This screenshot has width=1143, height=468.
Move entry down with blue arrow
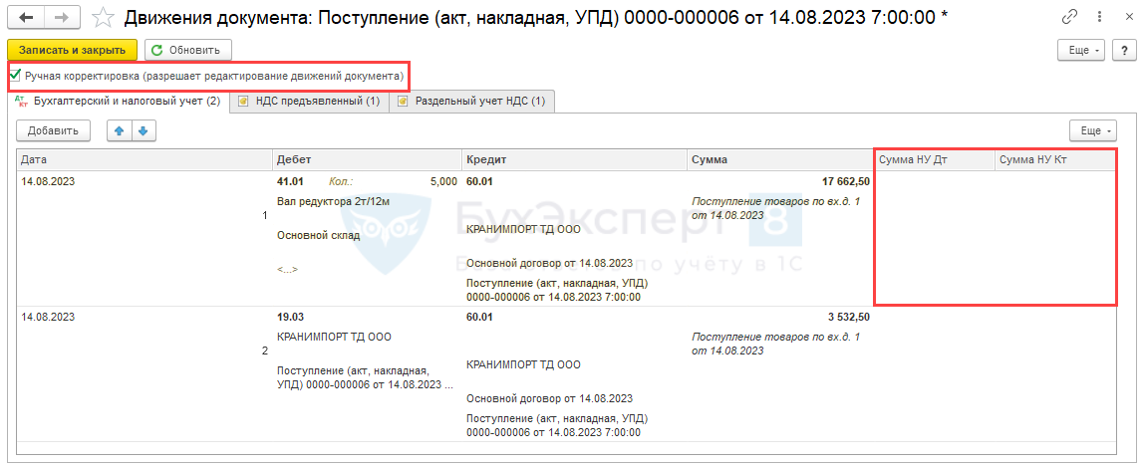(143, 131)
